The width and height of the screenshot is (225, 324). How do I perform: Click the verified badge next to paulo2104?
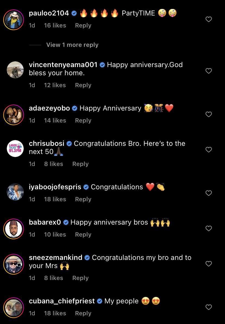[x=74, y=13]
